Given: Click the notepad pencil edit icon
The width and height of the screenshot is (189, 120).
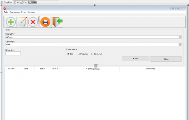Looking at the screenshot, I should pos(22,22).
